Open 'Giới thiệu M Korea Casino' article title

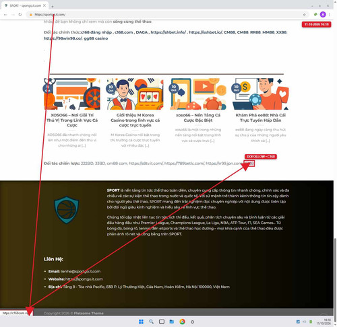click(x=135, y=120)
